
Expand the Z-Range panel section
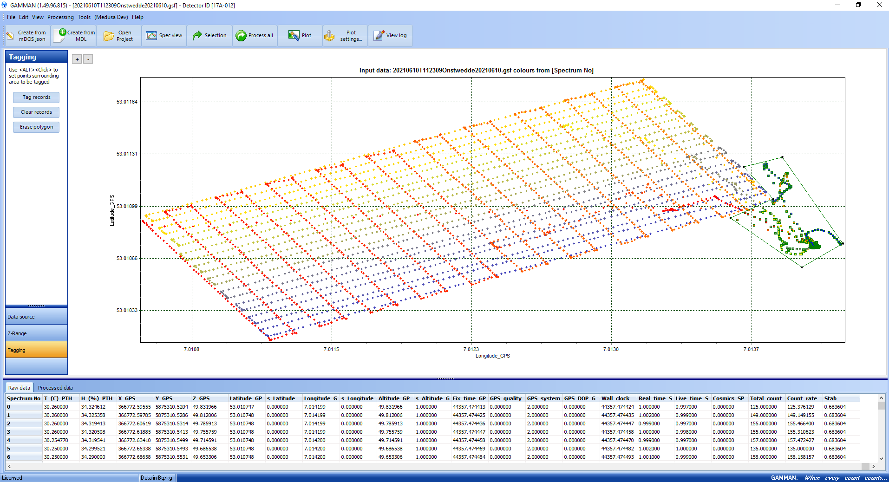36,333
